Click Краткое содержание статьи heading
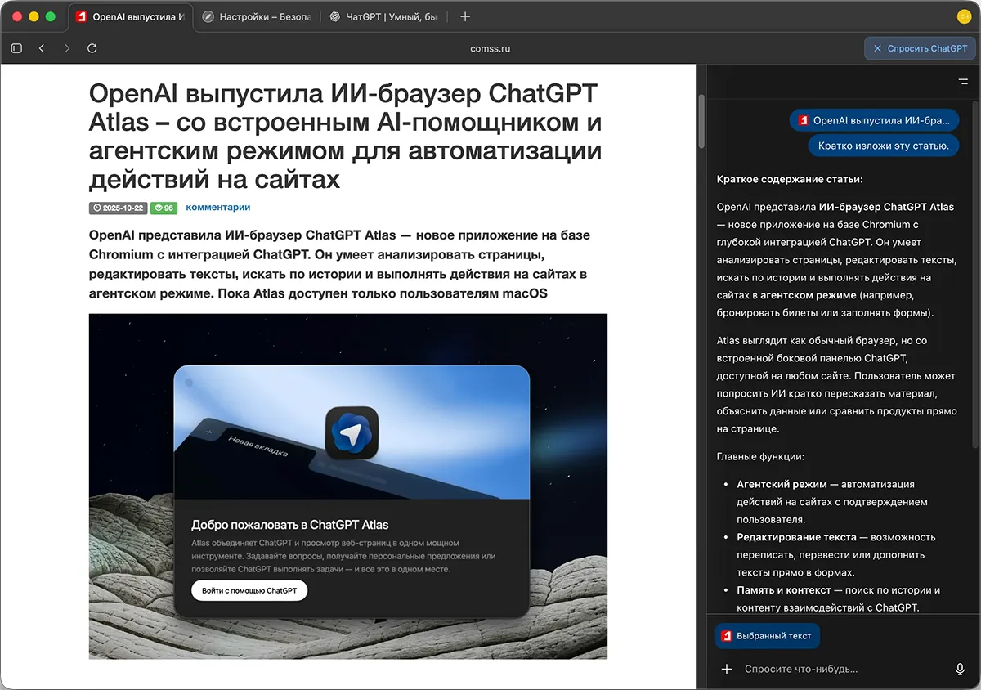 [x=790, y=179]
